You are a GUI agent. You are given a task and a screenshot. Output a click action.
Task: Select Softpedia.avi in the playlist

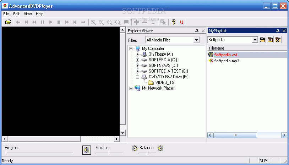[x=225, y=55]
